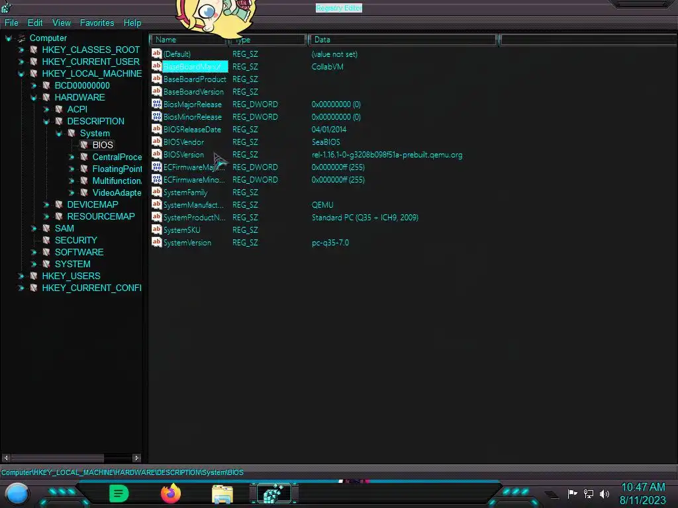Open the Help menu
Screen dimensions: 678x508
pos(132,23)
